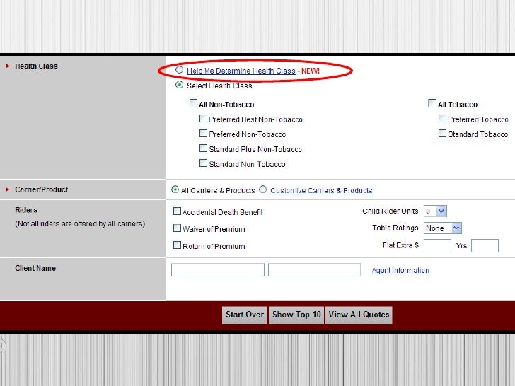Click the note about riders not offered by all carriers
The width and height of the screenshot is (515, 386).
(80, 223)
